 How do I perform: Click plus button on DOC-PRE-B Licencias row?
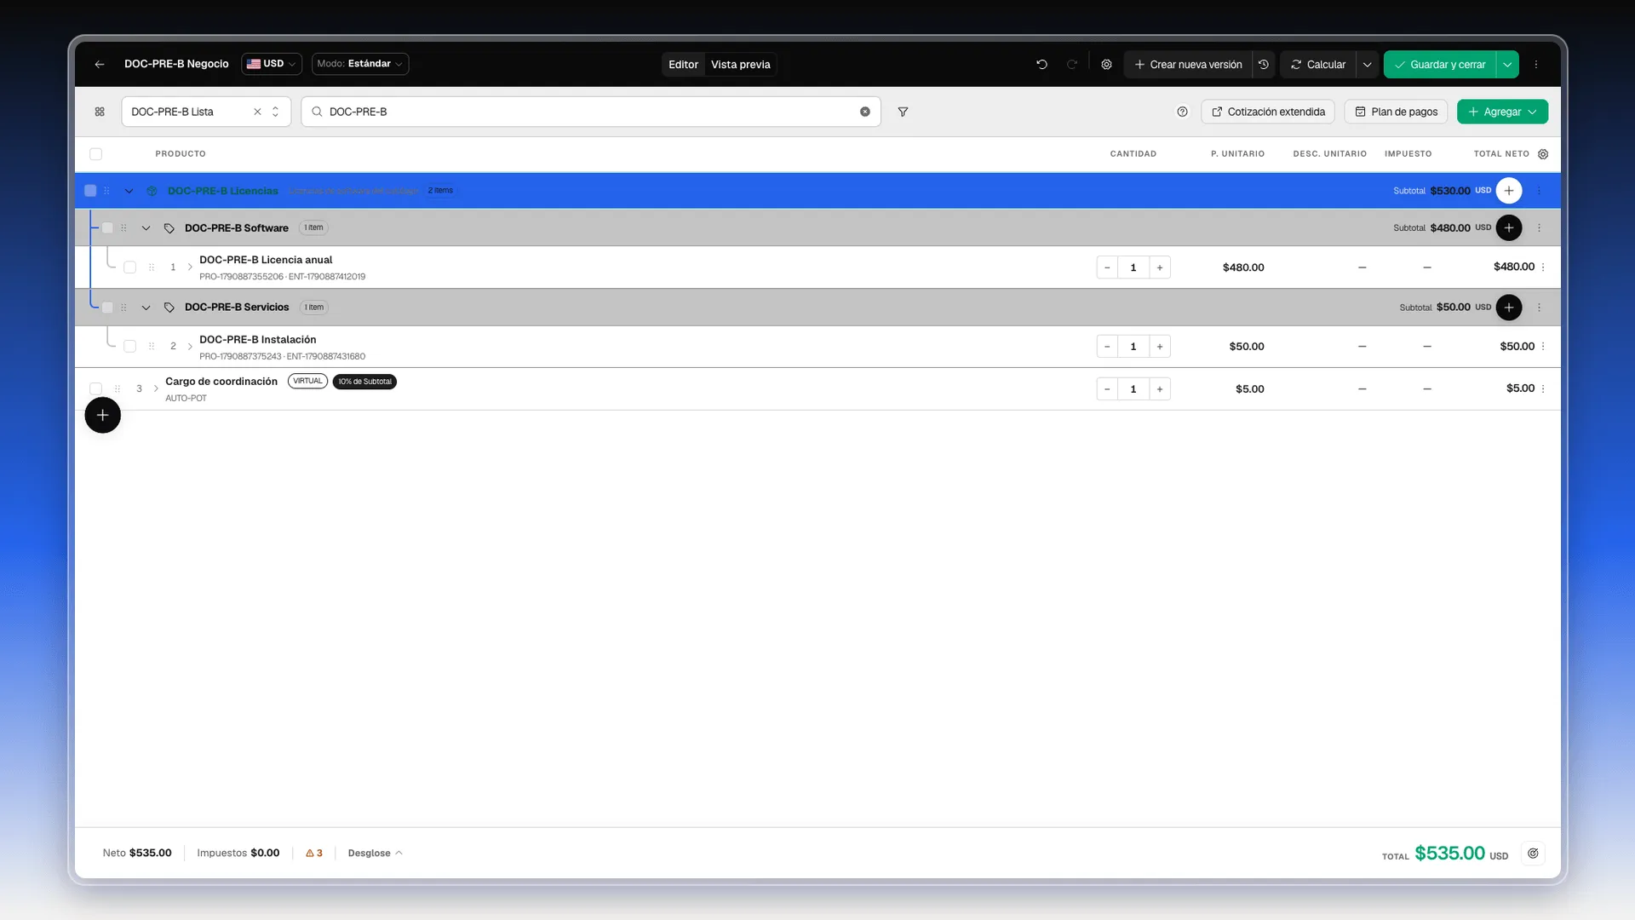click(x=1509, y=191)
